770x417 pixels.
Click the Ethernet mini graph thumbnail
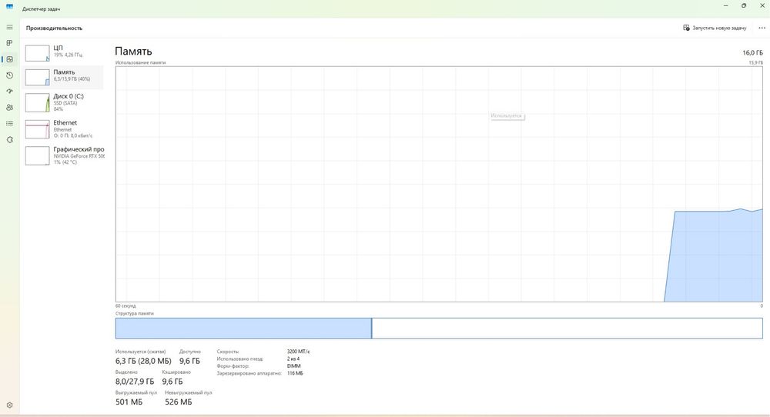[37, 129]
